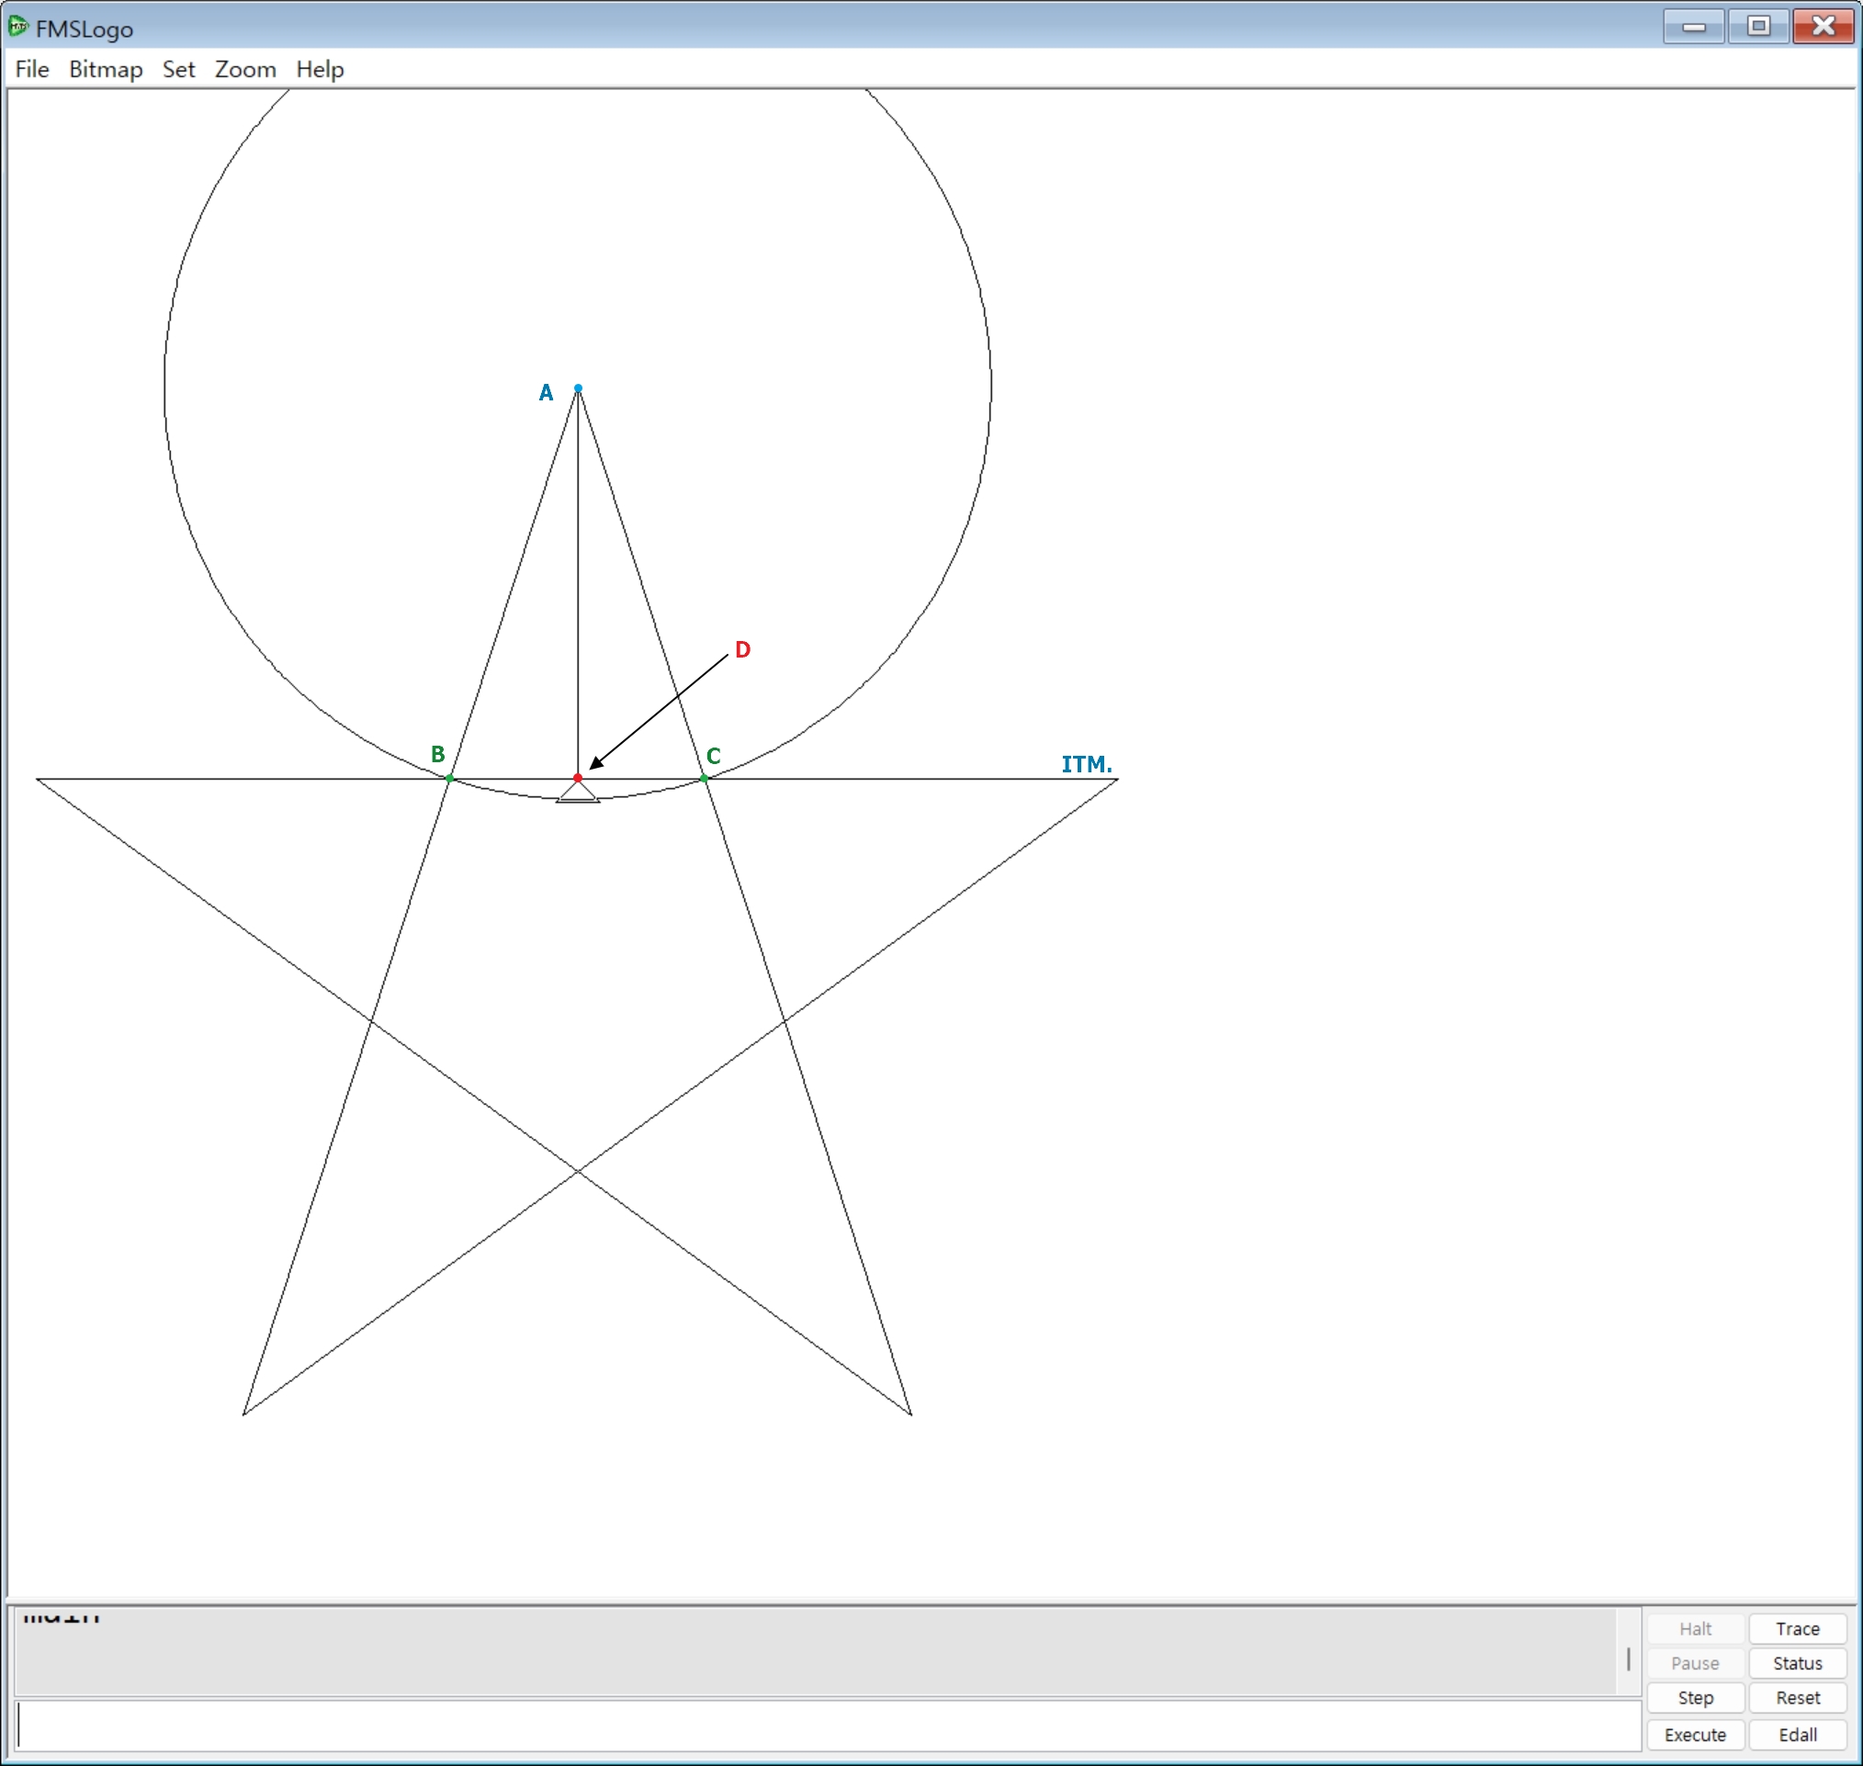Click the commander history scrollbar
The width and height of the screenshot is (1863, 1766).
[1629, 1659]
